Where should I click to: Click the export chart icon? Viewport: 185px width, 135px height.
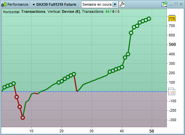click(164, 4)
